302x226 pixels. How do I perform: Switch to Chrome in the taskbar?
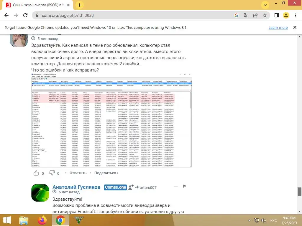click(60, 220)
